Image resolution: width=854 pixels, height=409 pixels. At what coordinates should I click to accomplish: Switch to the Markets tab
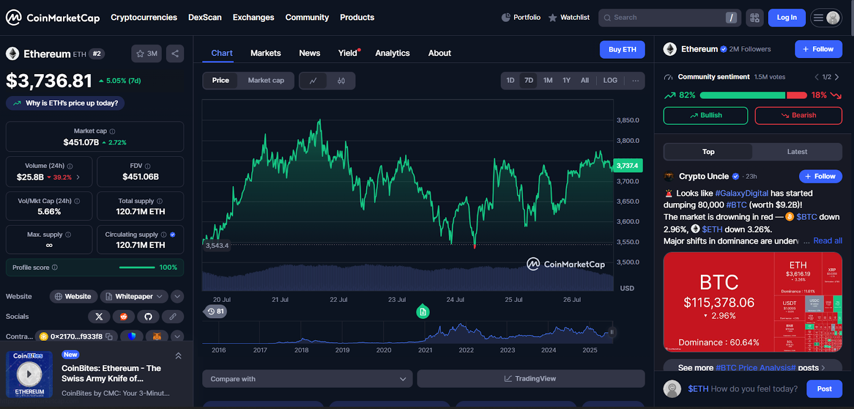(x=266, y=53)
